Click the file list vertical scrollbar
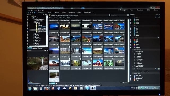The width and height of the screenshot is (170, 96). [x=129, y=50]
